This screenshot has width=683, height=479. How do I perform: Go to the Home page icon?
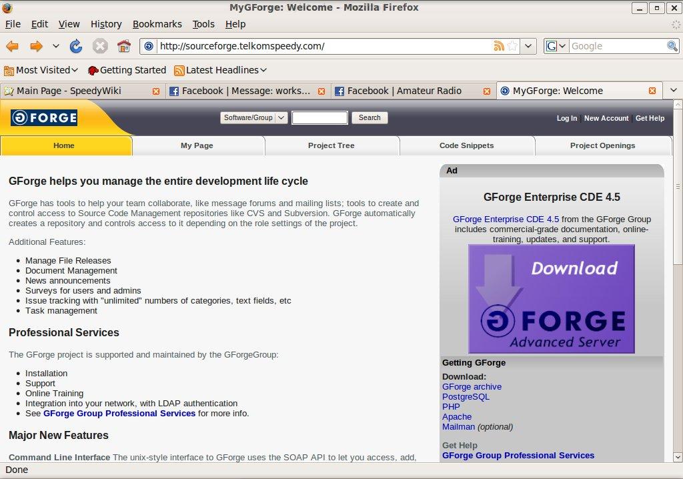123,46
